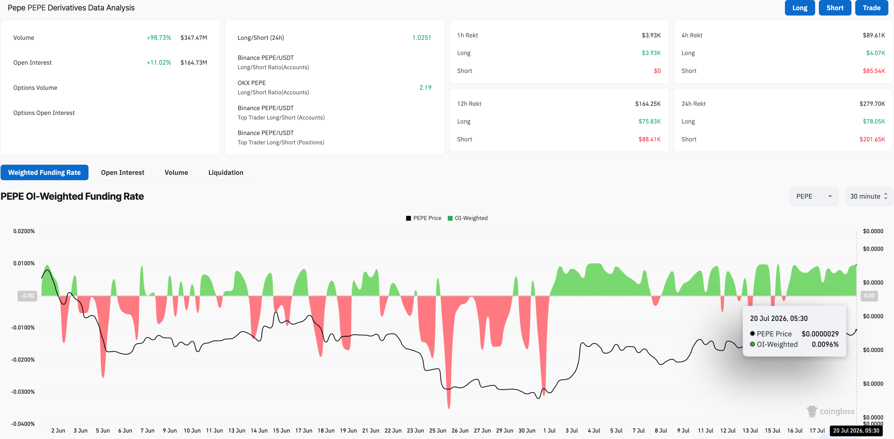The width and height of the screenshot is (894, 439).
Task: Open Binance PEPE/USDT Top Trader Positions row
Action: (334, 137)
